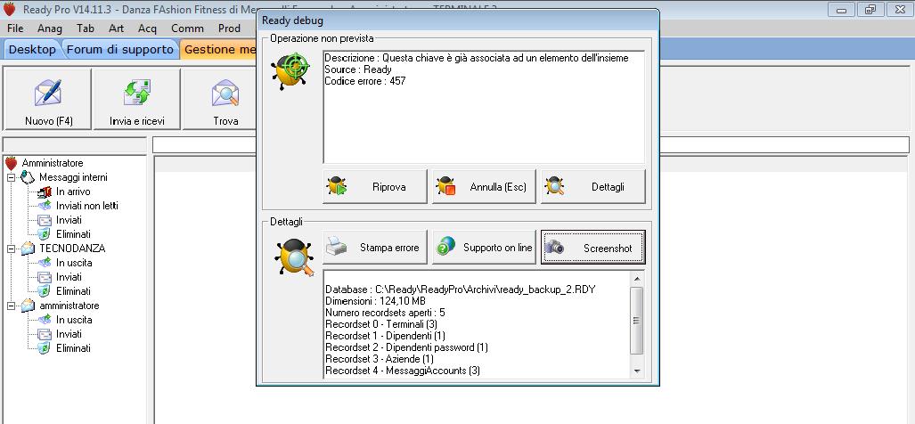Click the Database path line in details
Screen dimensions: 915x424
(461, 289)
